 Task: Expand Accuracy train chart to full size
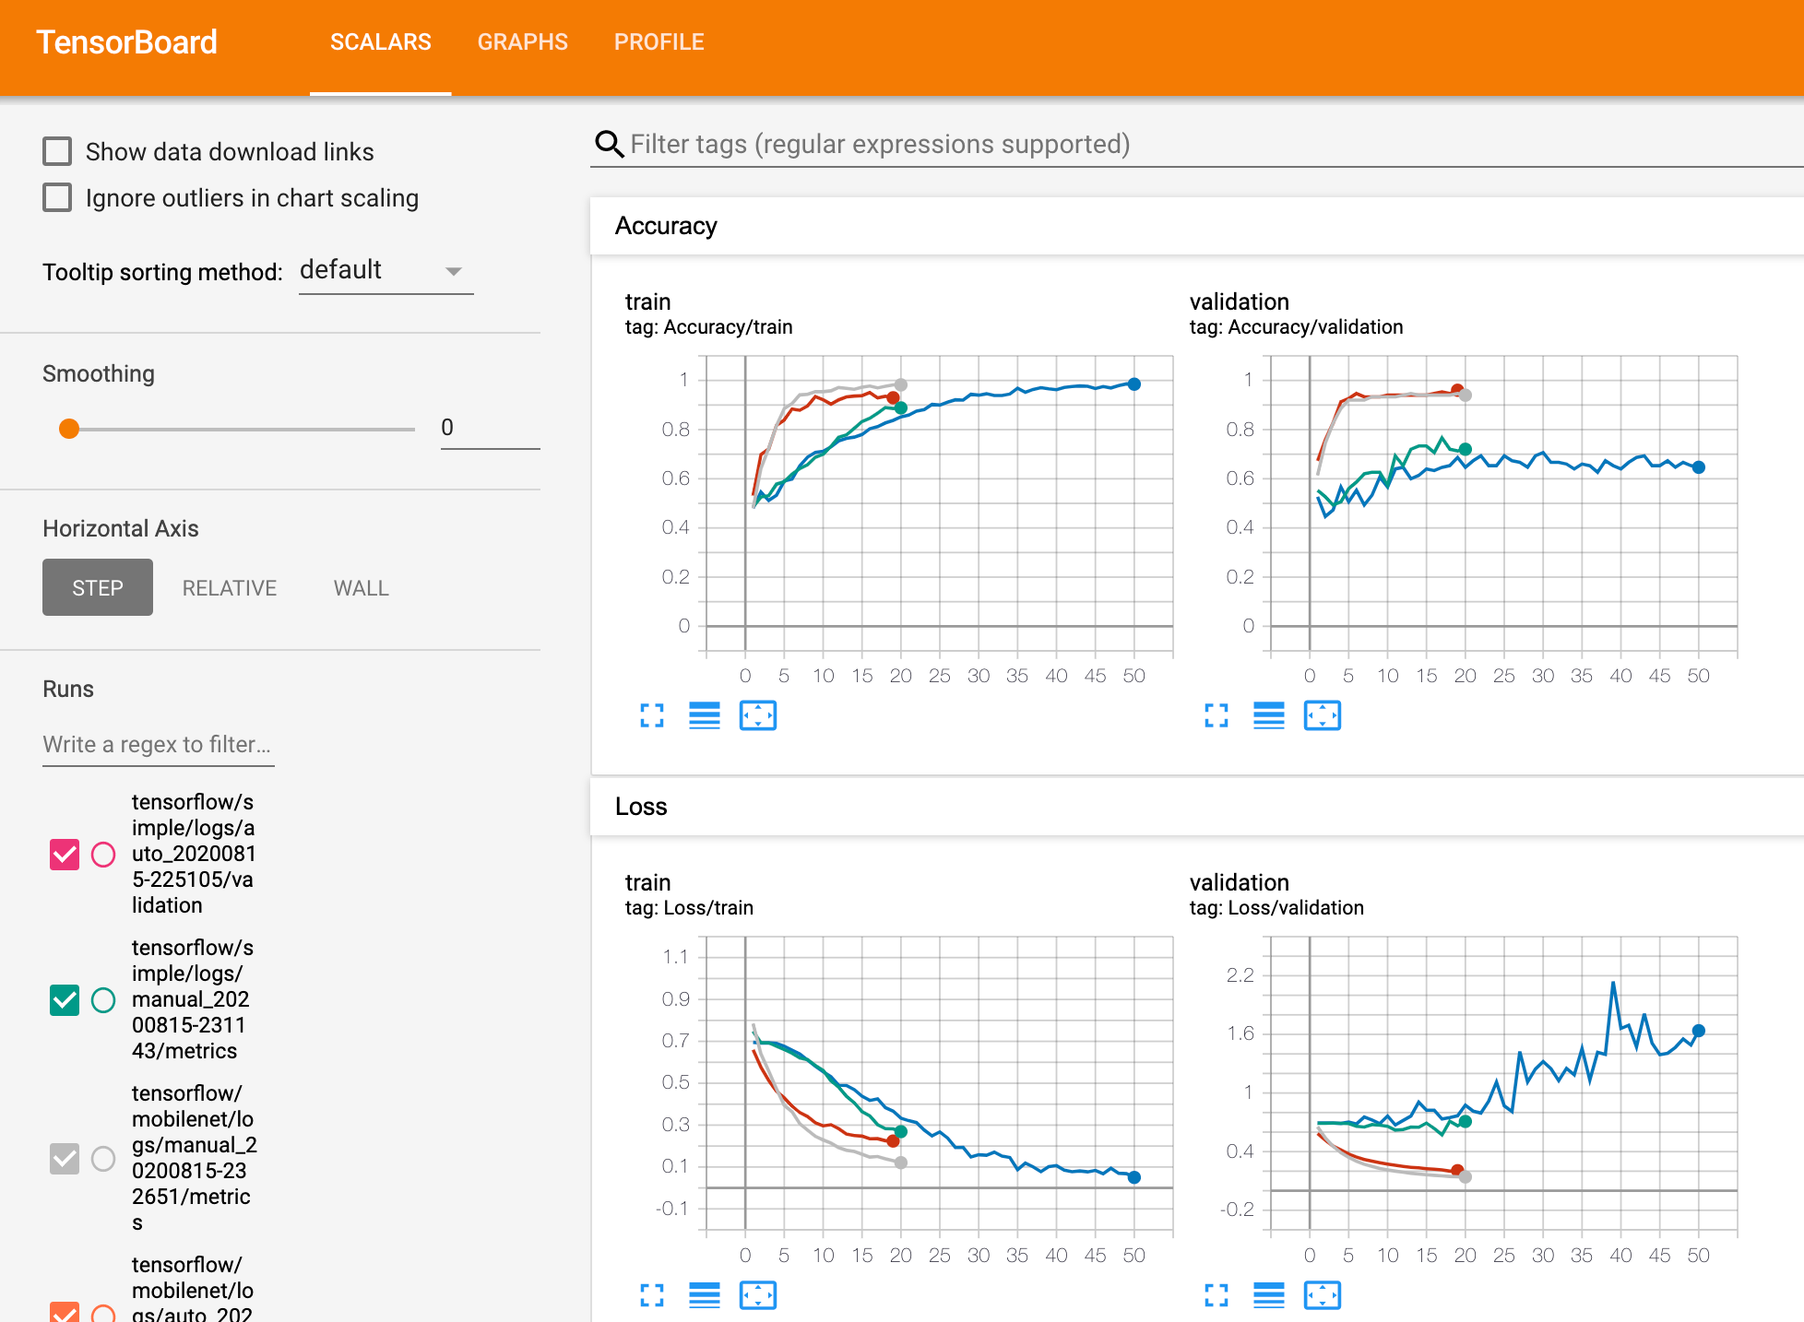[x=652, y=715]
